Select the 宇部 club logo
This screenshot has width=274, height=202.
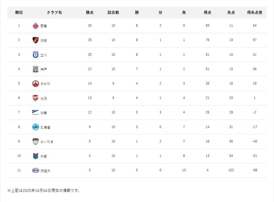36,156
